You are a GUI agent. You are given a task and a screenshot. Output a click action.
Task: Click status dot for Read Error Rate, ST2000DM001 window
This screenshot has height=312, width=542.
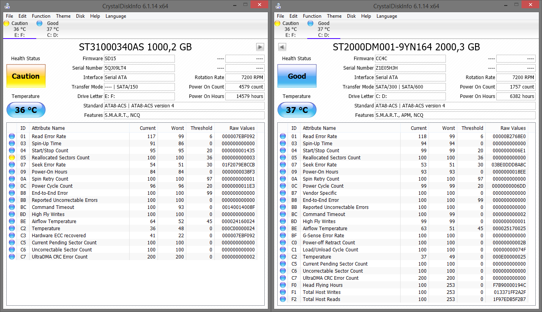[283, 136]
